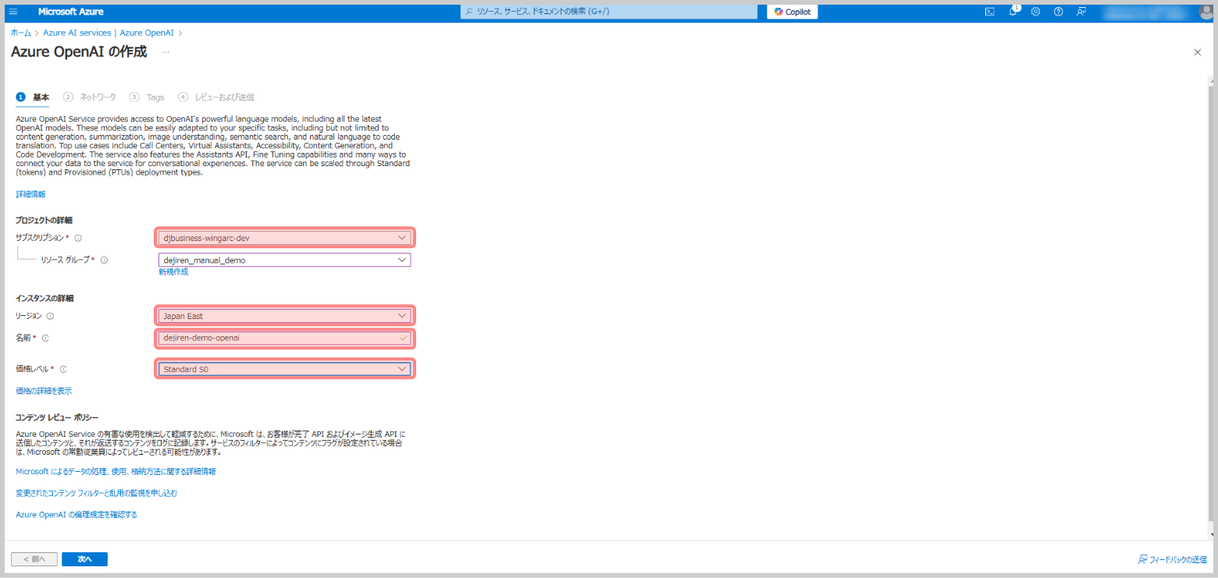
Task: Open Microsoft によるデータの処理 details link
Action: pos(116,472)
